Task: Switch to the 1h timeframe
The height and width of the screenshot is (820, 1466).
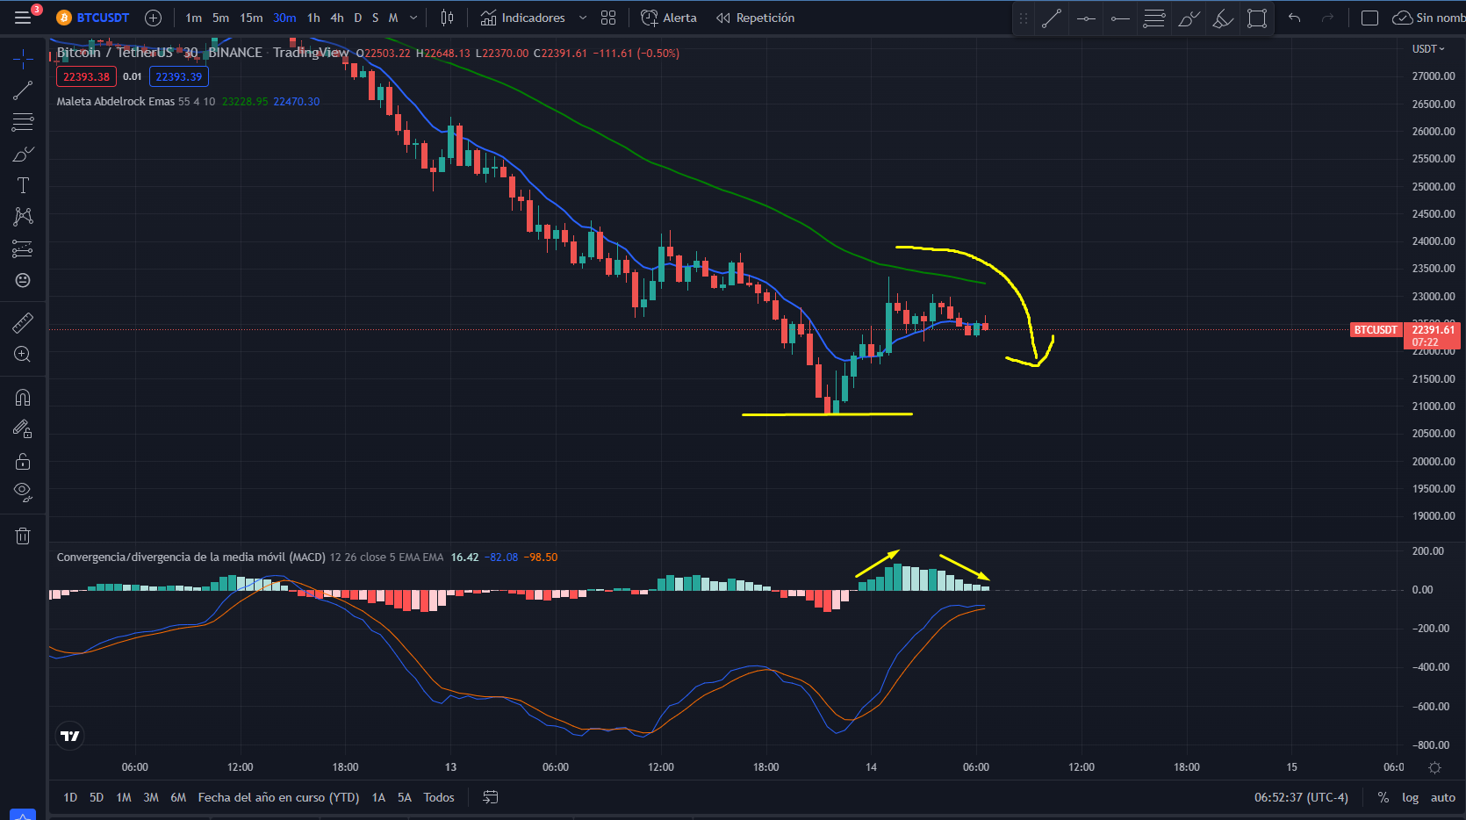Action: [x=313, y=18]
